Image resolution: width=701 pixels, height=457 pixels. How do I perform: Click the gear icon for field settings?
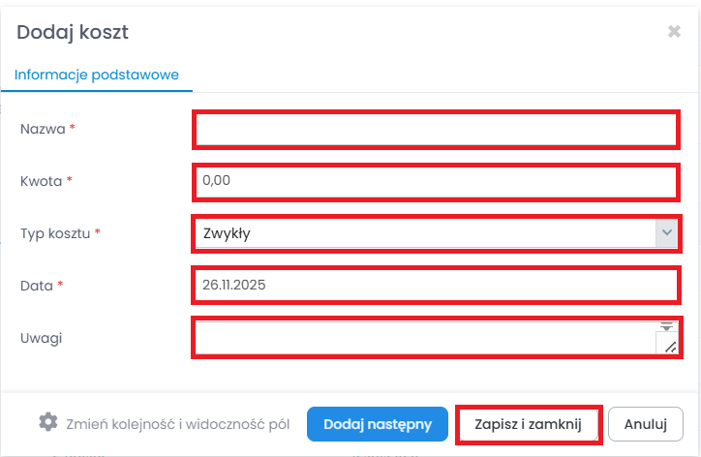(x=47, y=422)
